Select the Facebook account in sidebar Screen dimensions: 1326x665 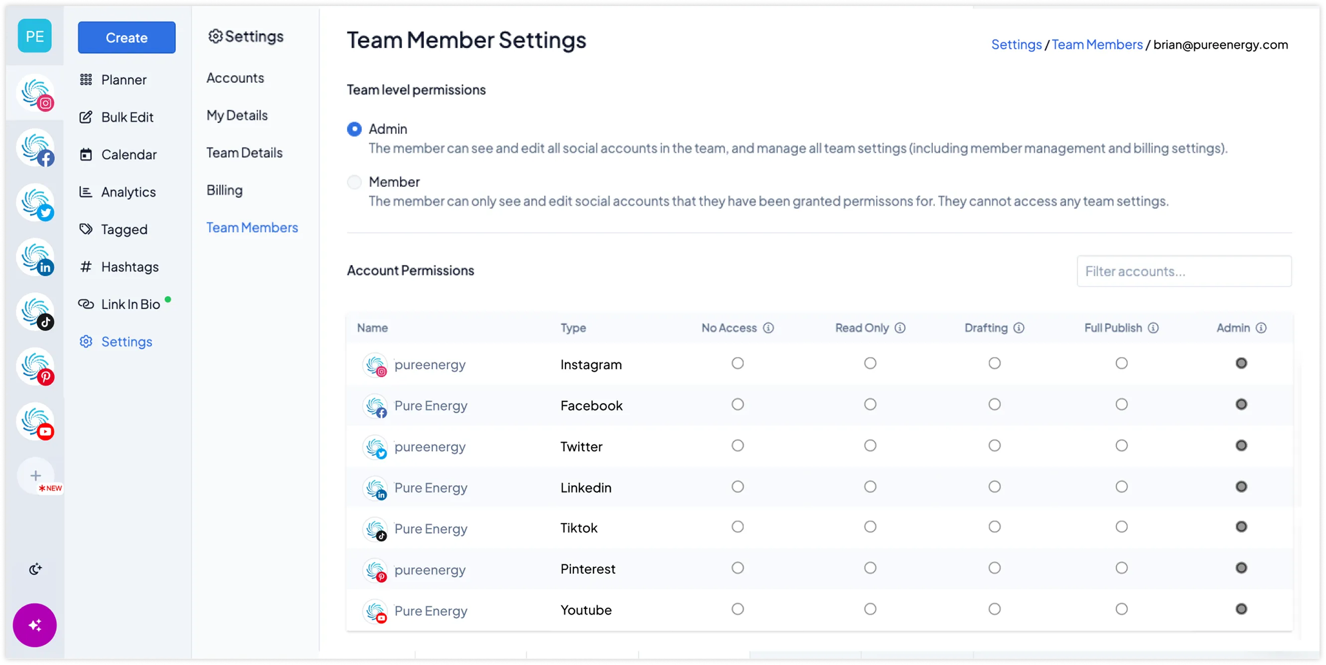coord(35,148)
